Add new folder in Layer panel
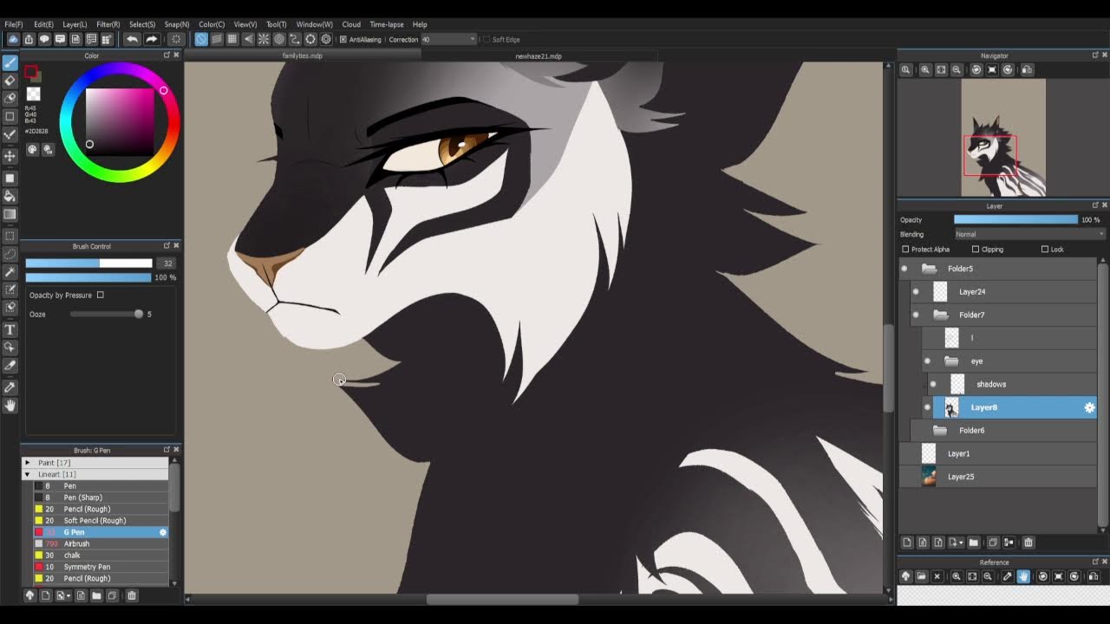This screenshot has height=624, width=1110. (x=973, y=543)
